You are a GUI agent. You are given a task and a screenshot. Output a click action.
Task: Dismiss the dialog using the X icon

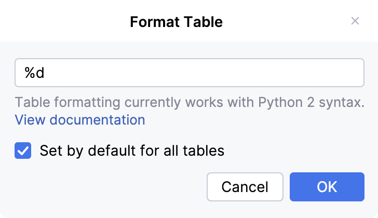click(355, 21)
